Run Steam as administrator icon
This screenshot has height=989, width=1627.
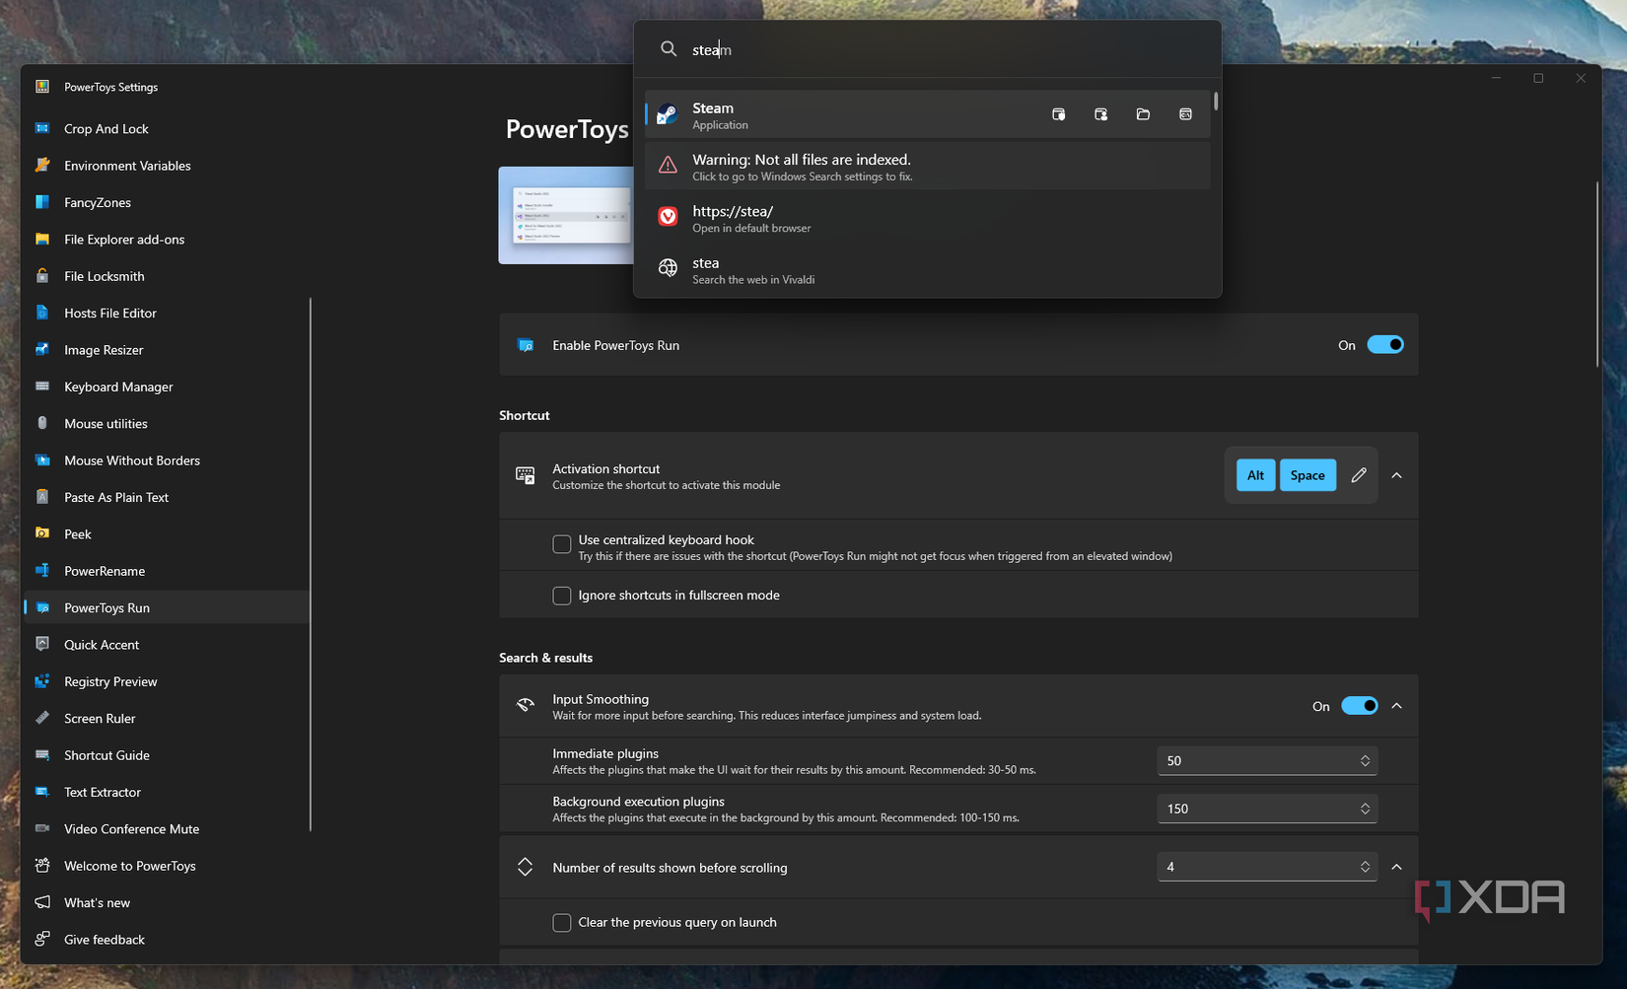tap(1058, 114)
